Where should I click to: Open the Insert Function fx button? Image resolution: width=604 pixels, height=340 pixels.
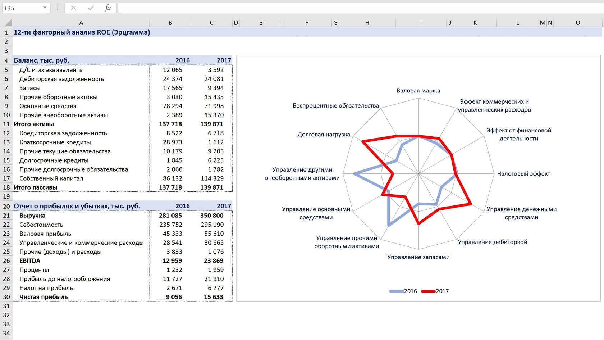coord(107,8)
